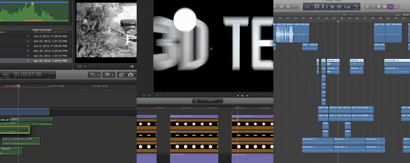Image resolution: width=410 pixels, height=163 pixels.
Task: Select the yellow-outlined selected audio clip
Action: pos(15,130)
